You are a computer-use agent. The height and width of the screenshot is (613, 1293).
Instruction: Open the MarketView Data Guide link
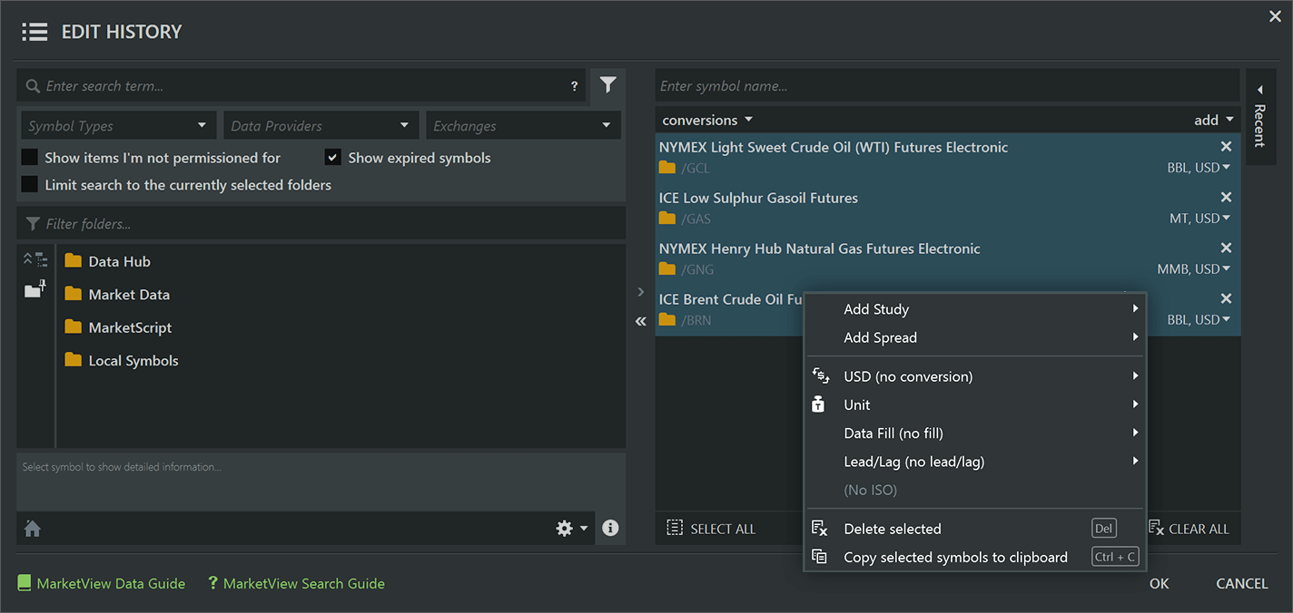tap(110, 584)
